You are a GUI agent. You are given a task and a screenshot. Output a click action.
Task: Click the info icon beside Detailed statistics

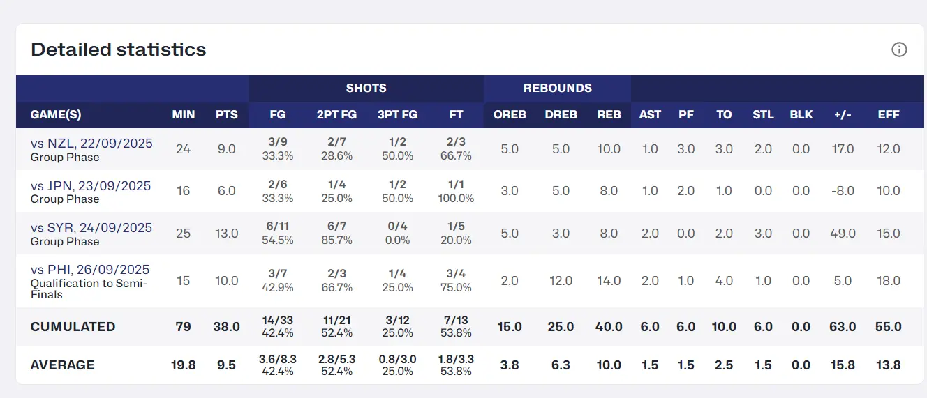click(899, 49)
